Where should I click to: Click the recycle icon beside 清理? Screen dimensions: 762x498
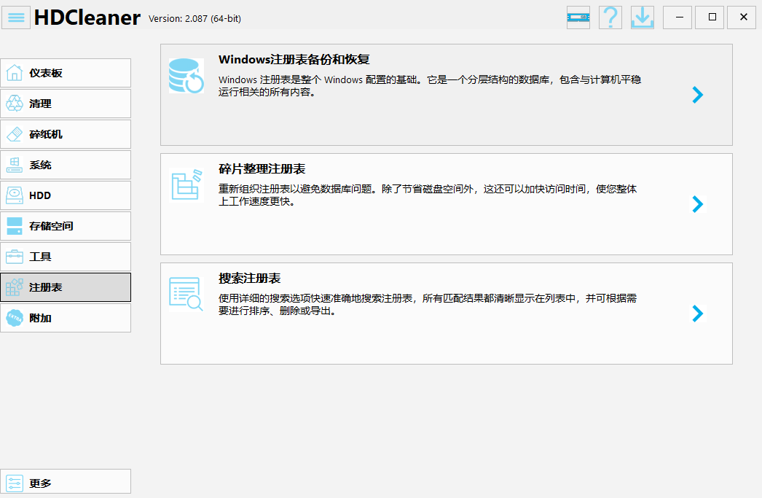tap(15, 104)
